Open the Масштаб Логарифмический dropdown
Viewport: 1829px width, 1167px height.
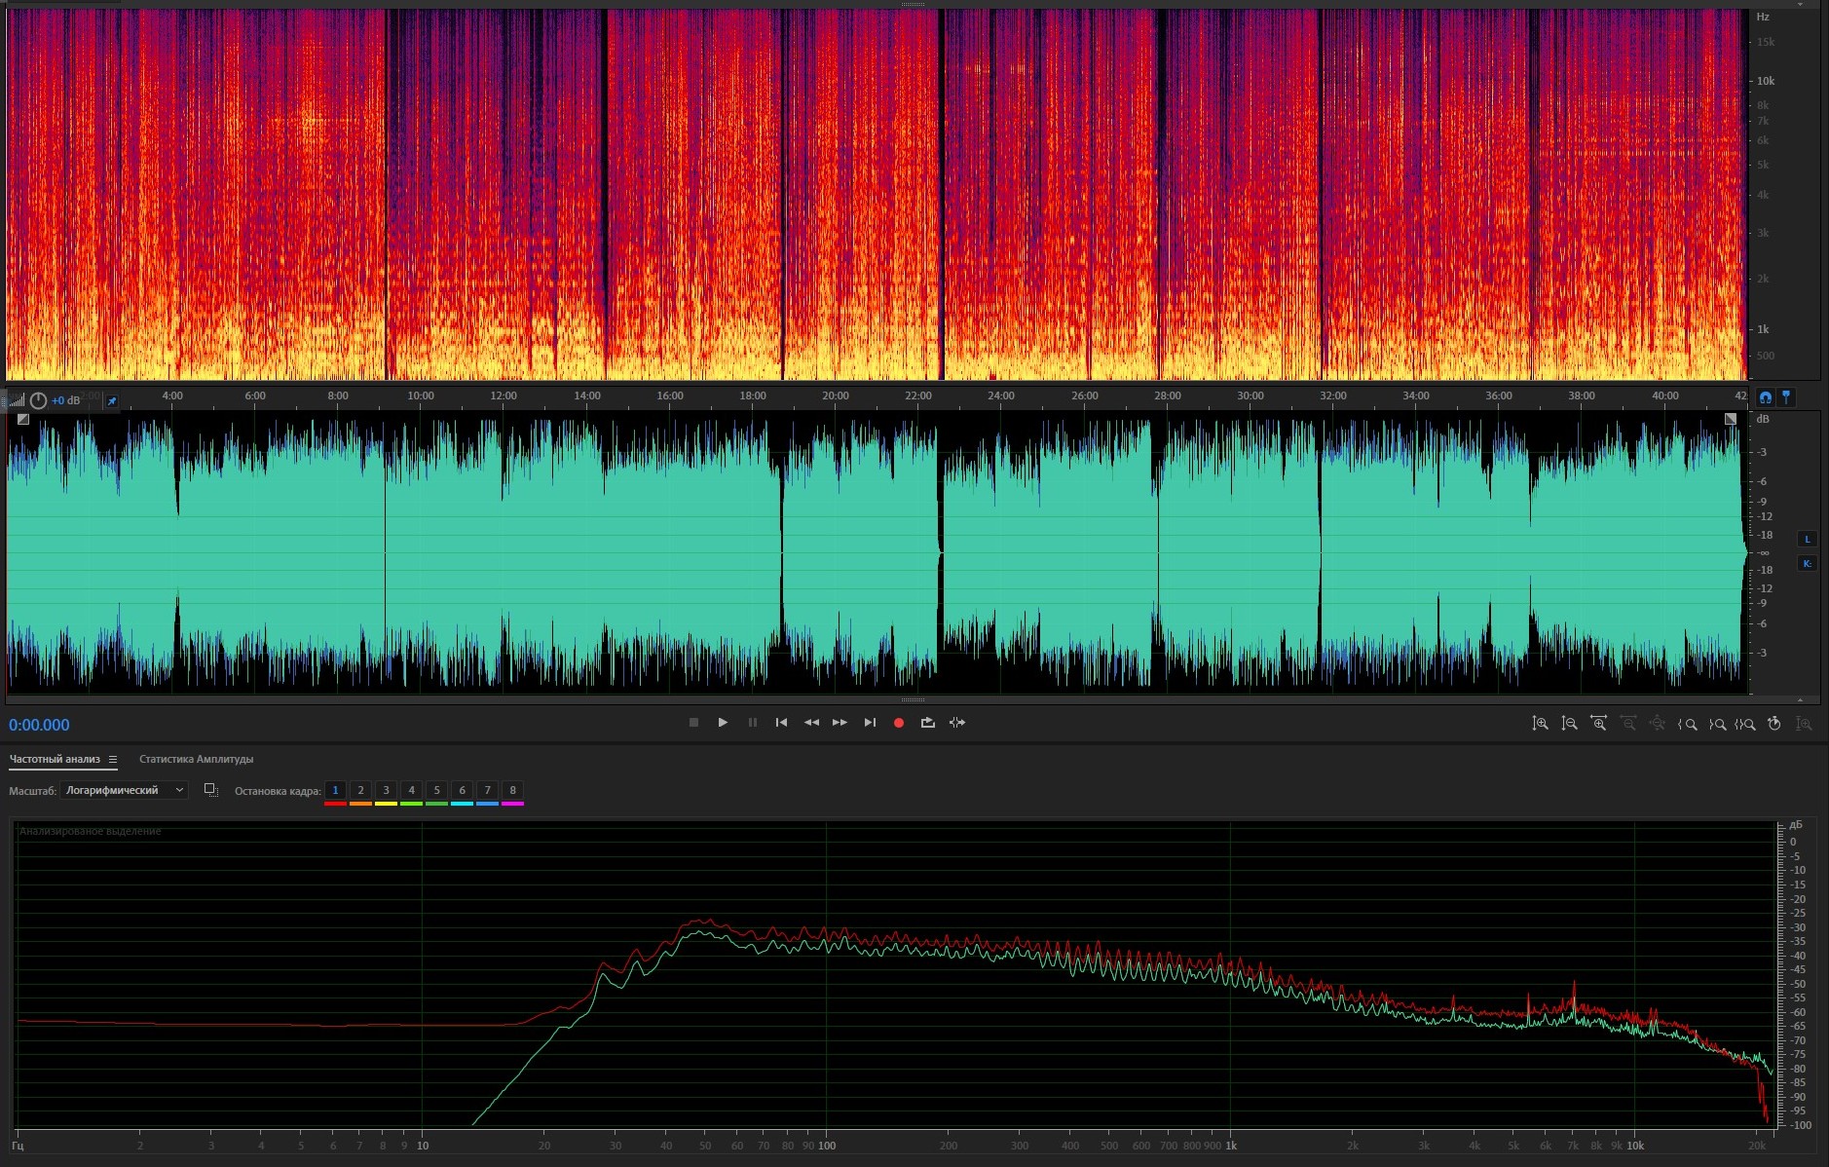tap(124, 791)
